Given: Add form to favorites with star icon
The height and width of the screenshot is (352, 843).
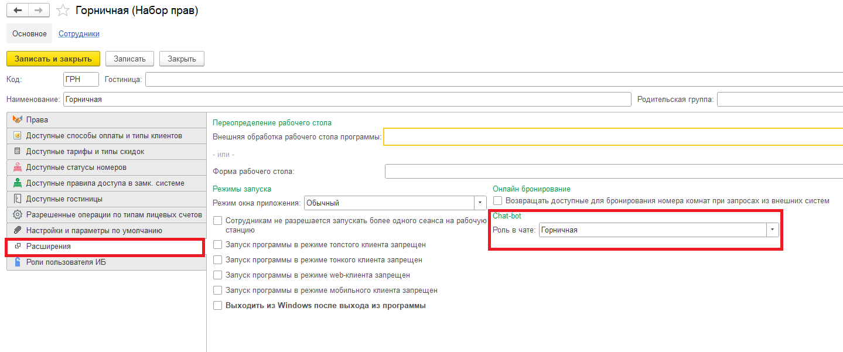Looking at the screenshot, I should pos(63,11).
